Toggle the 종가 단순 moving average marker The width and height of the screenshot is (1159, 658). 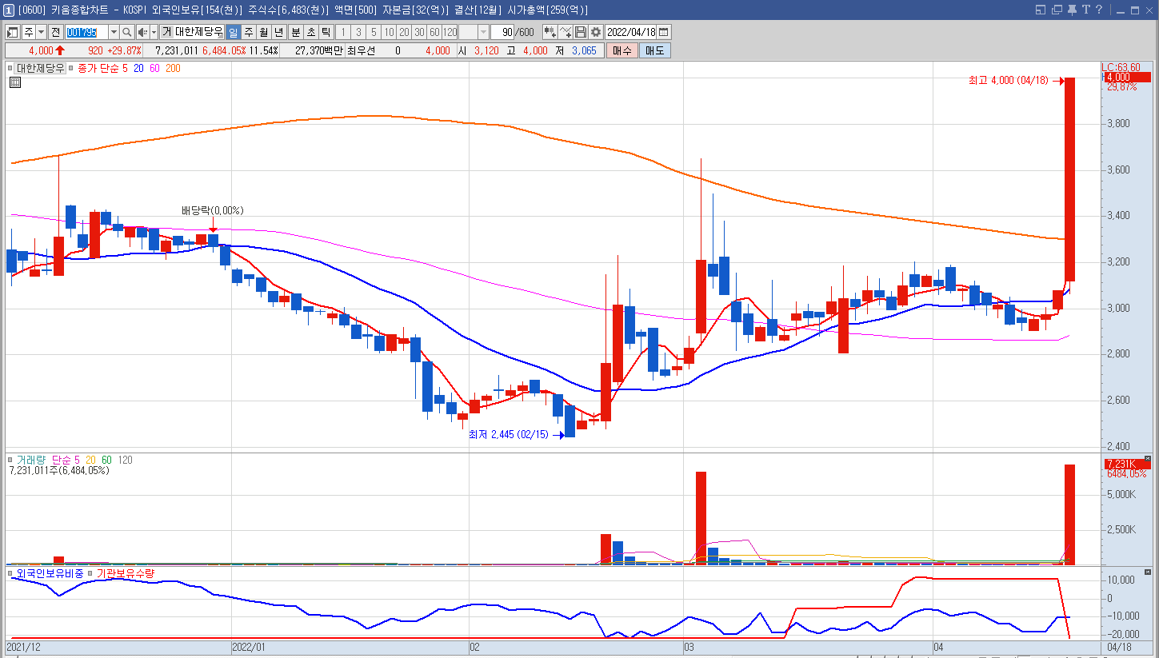pyautogui.click(x=71, y=68)
